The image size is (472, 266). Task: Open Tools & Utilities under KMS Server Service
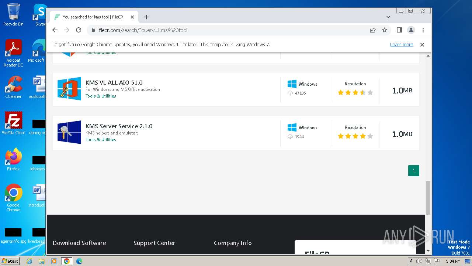pos(101,140)
